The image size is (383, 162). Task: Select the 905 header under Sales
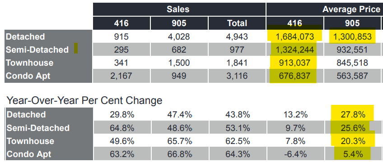(179, 23)
